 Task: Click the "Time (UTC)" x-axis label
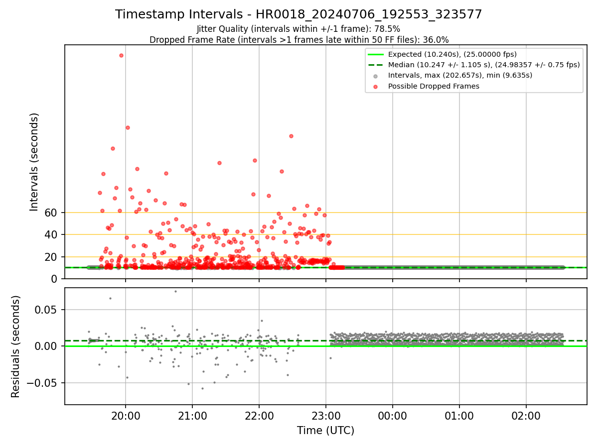325,431
